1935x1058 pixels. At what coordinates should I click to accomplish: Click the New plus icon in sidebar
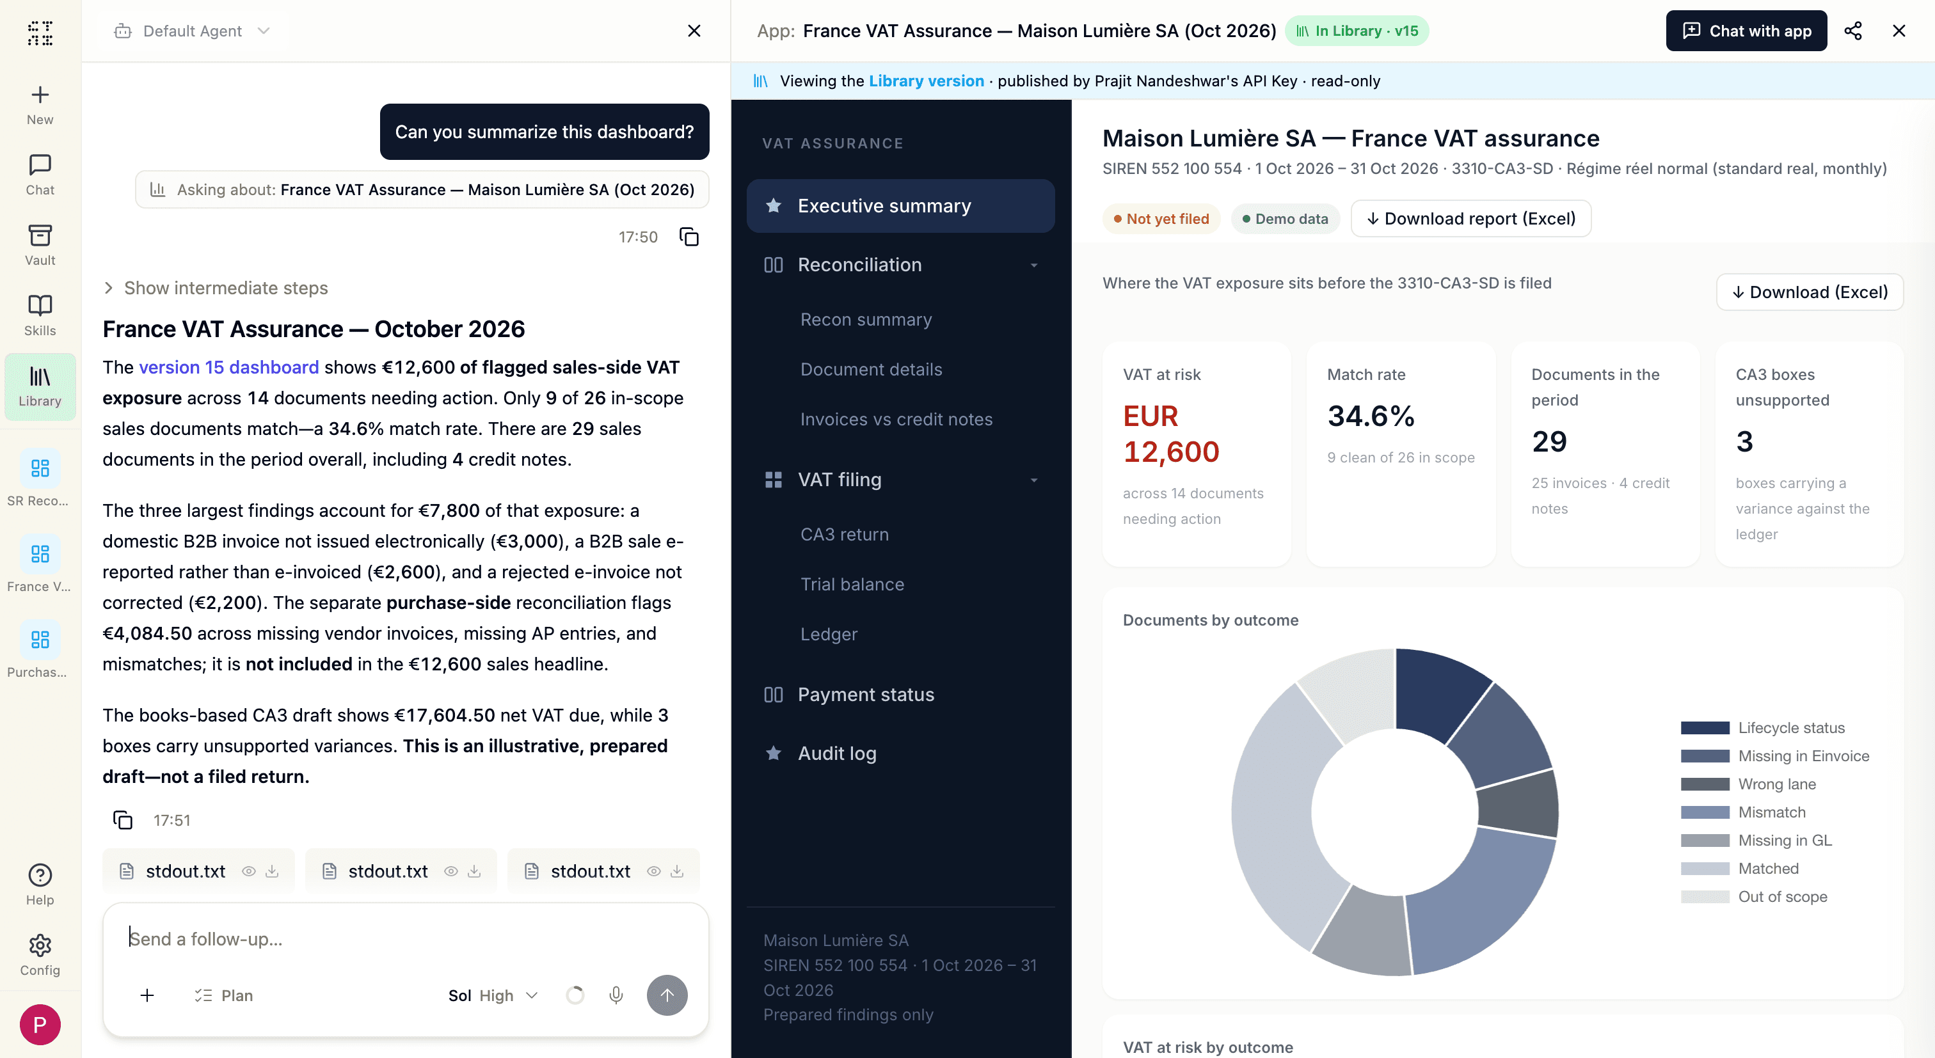[x=40, y=95]
